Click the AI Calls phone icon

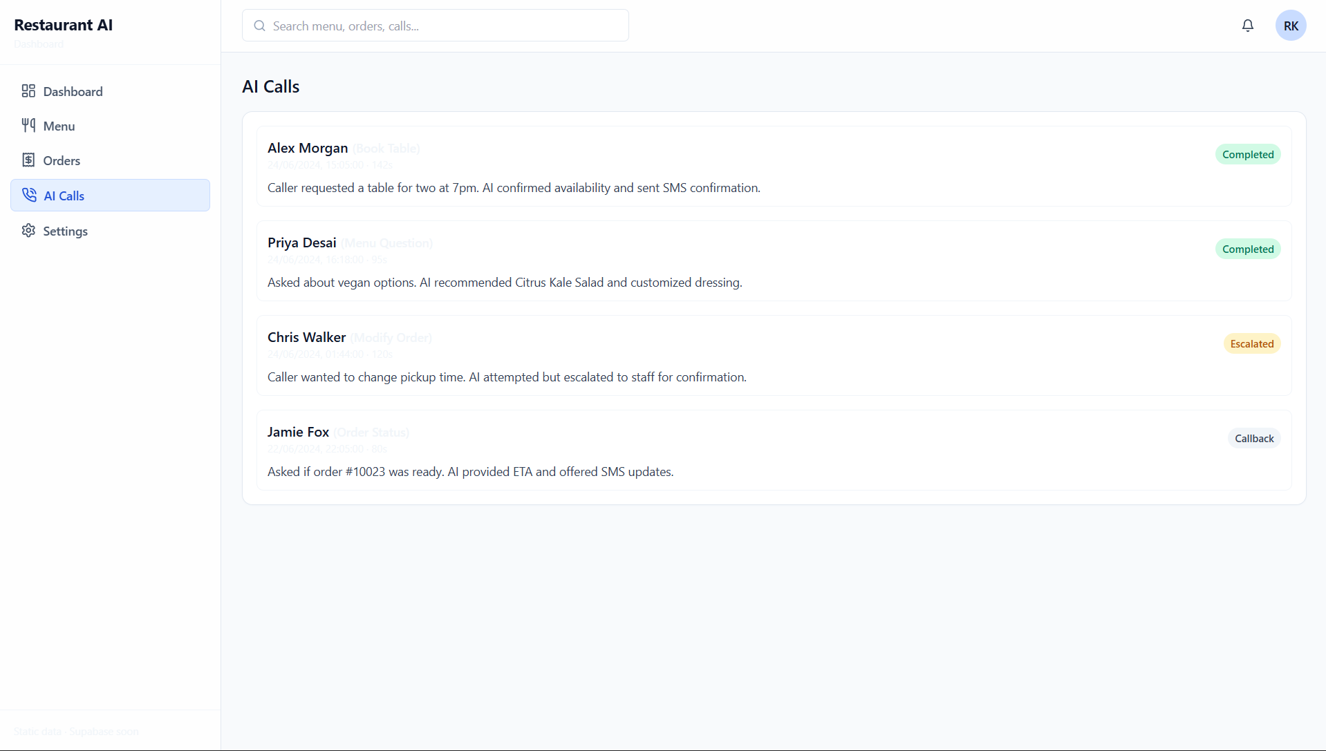[x=29, y=196]
